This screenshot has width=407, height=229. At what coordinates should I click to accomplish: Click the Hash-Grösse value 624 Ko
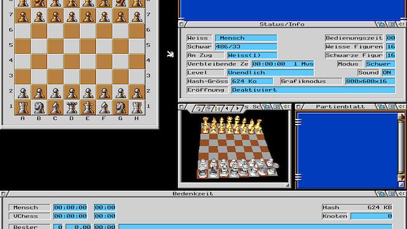pos(252,81)
